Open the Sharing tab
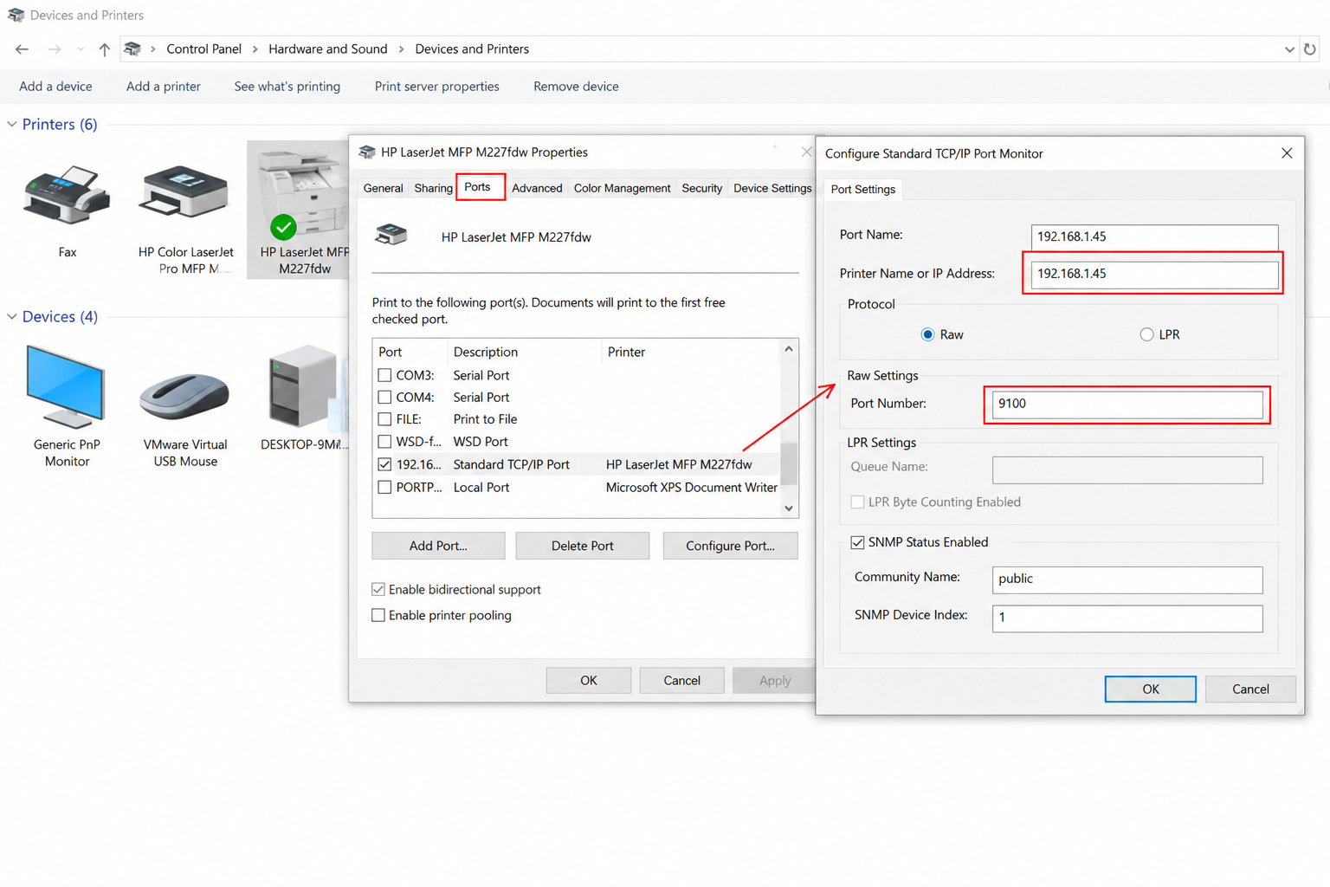The image size is (1330, 887). pyautogui.click(x=433, y=188)
